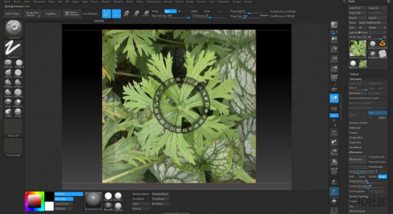Toggle the Rgb channel button
This screenshot has width=393, height=214.
(170, 11)
